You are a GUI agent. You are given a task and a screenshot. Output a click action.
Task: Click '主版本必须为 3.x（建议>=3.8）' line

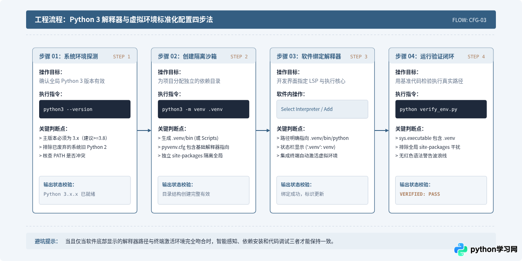(73, 138)
